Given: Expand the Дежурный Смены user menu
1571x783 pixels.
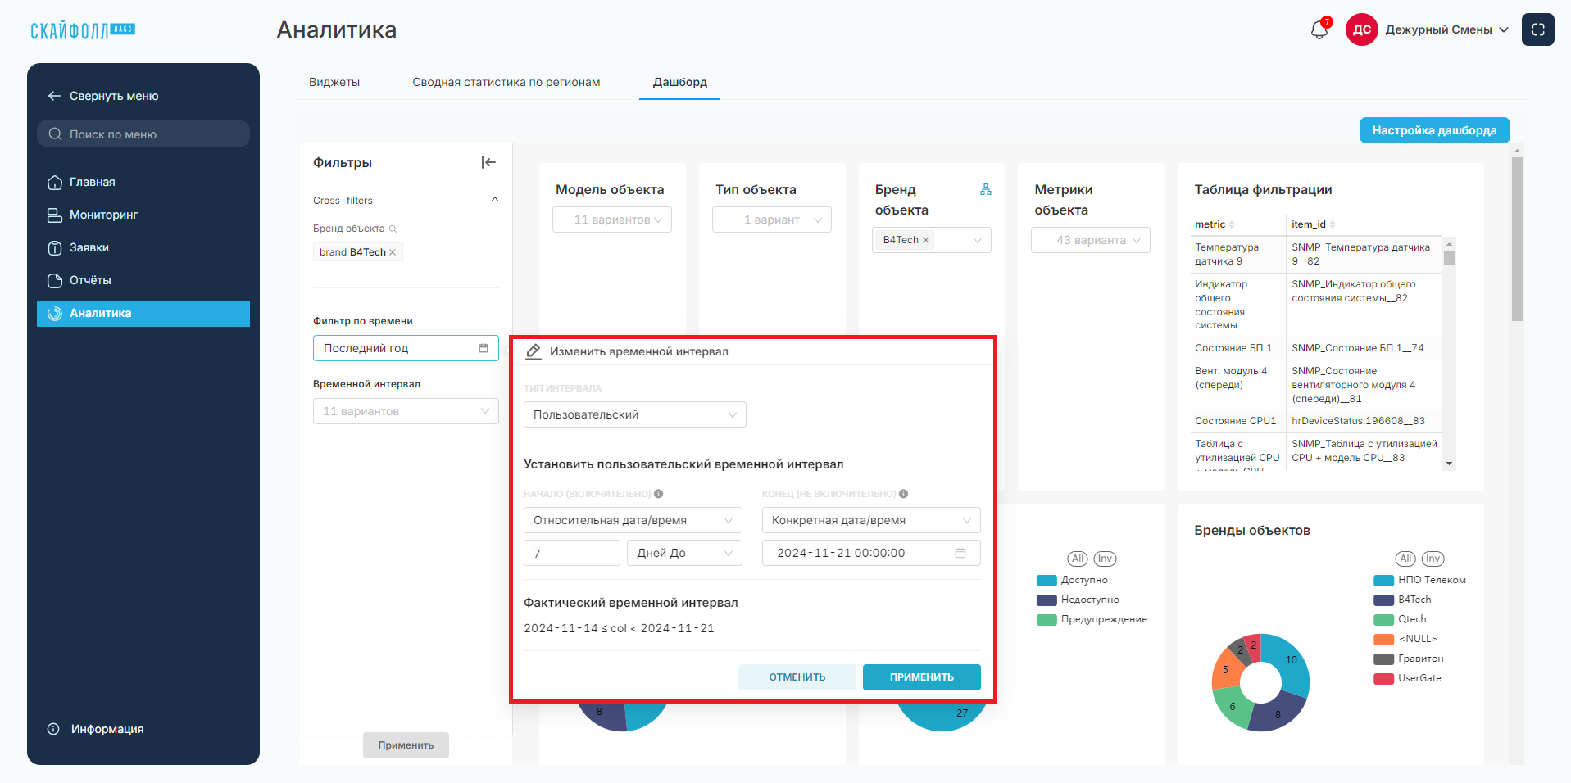Looking at the screenshot, I should coord(1446,29).
